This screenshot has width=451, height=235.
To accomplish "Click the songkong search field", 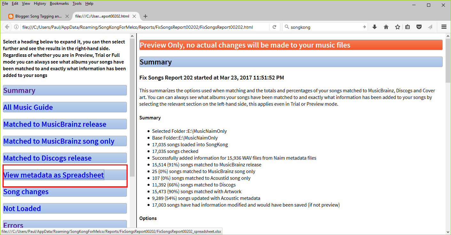I will click(x=325, y=27).
